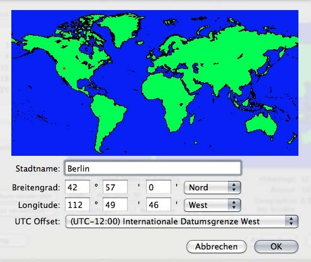Image resolution: width=311 pixels, height=262 pixels.
Task: Open the West longitude direction dropdown
Action: click(x=212, y=205)
